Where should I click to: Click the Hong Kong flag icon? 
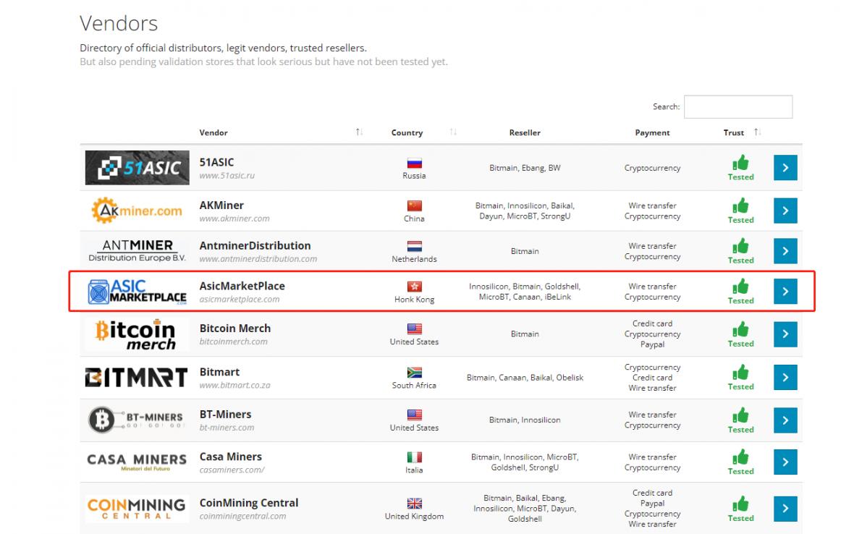[x=414, y=287]
